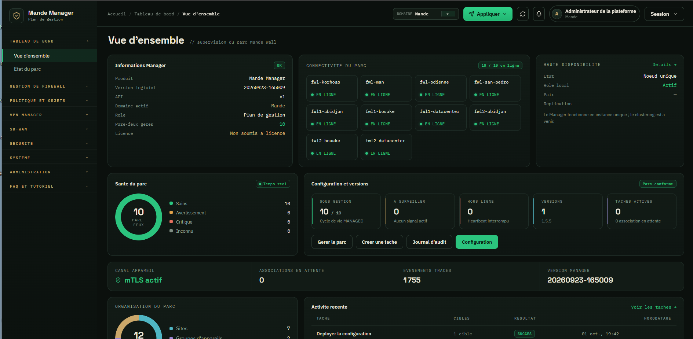Expand the SD-WAN menu

pos(49,129)
